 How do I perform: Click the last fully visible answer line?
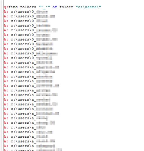click(29, 146)
